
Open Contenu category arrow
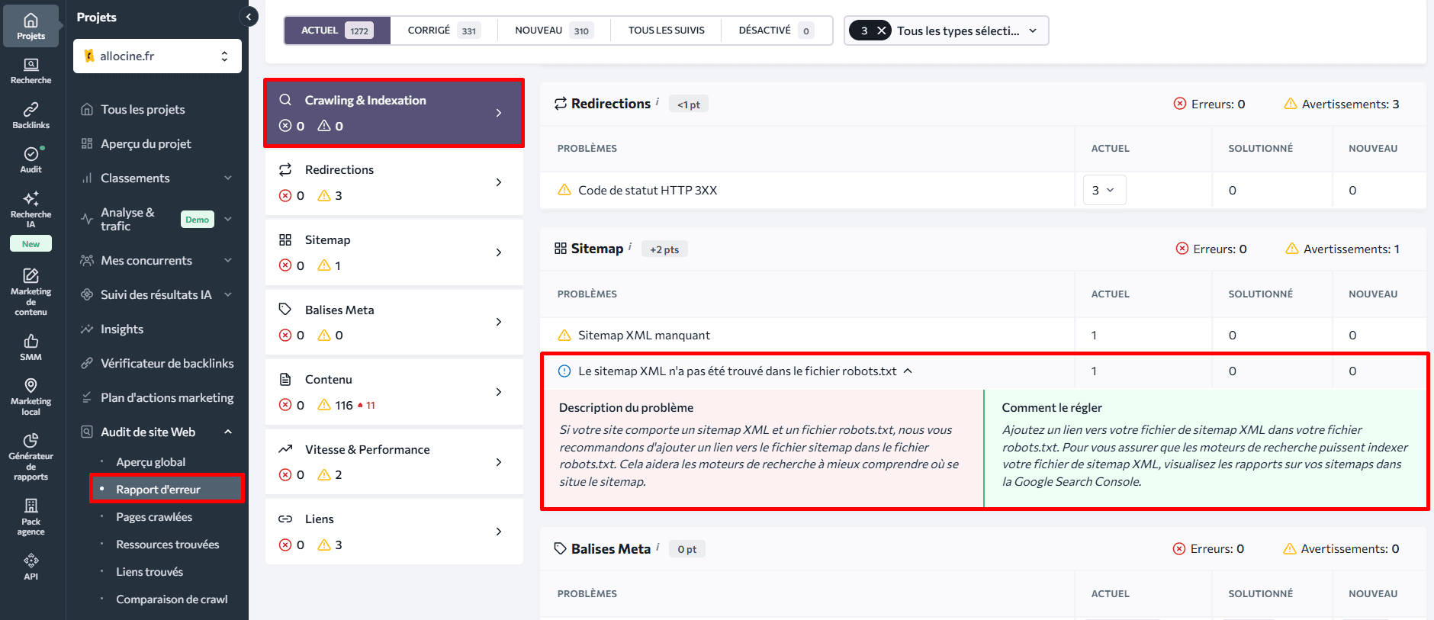coord(499,392)
